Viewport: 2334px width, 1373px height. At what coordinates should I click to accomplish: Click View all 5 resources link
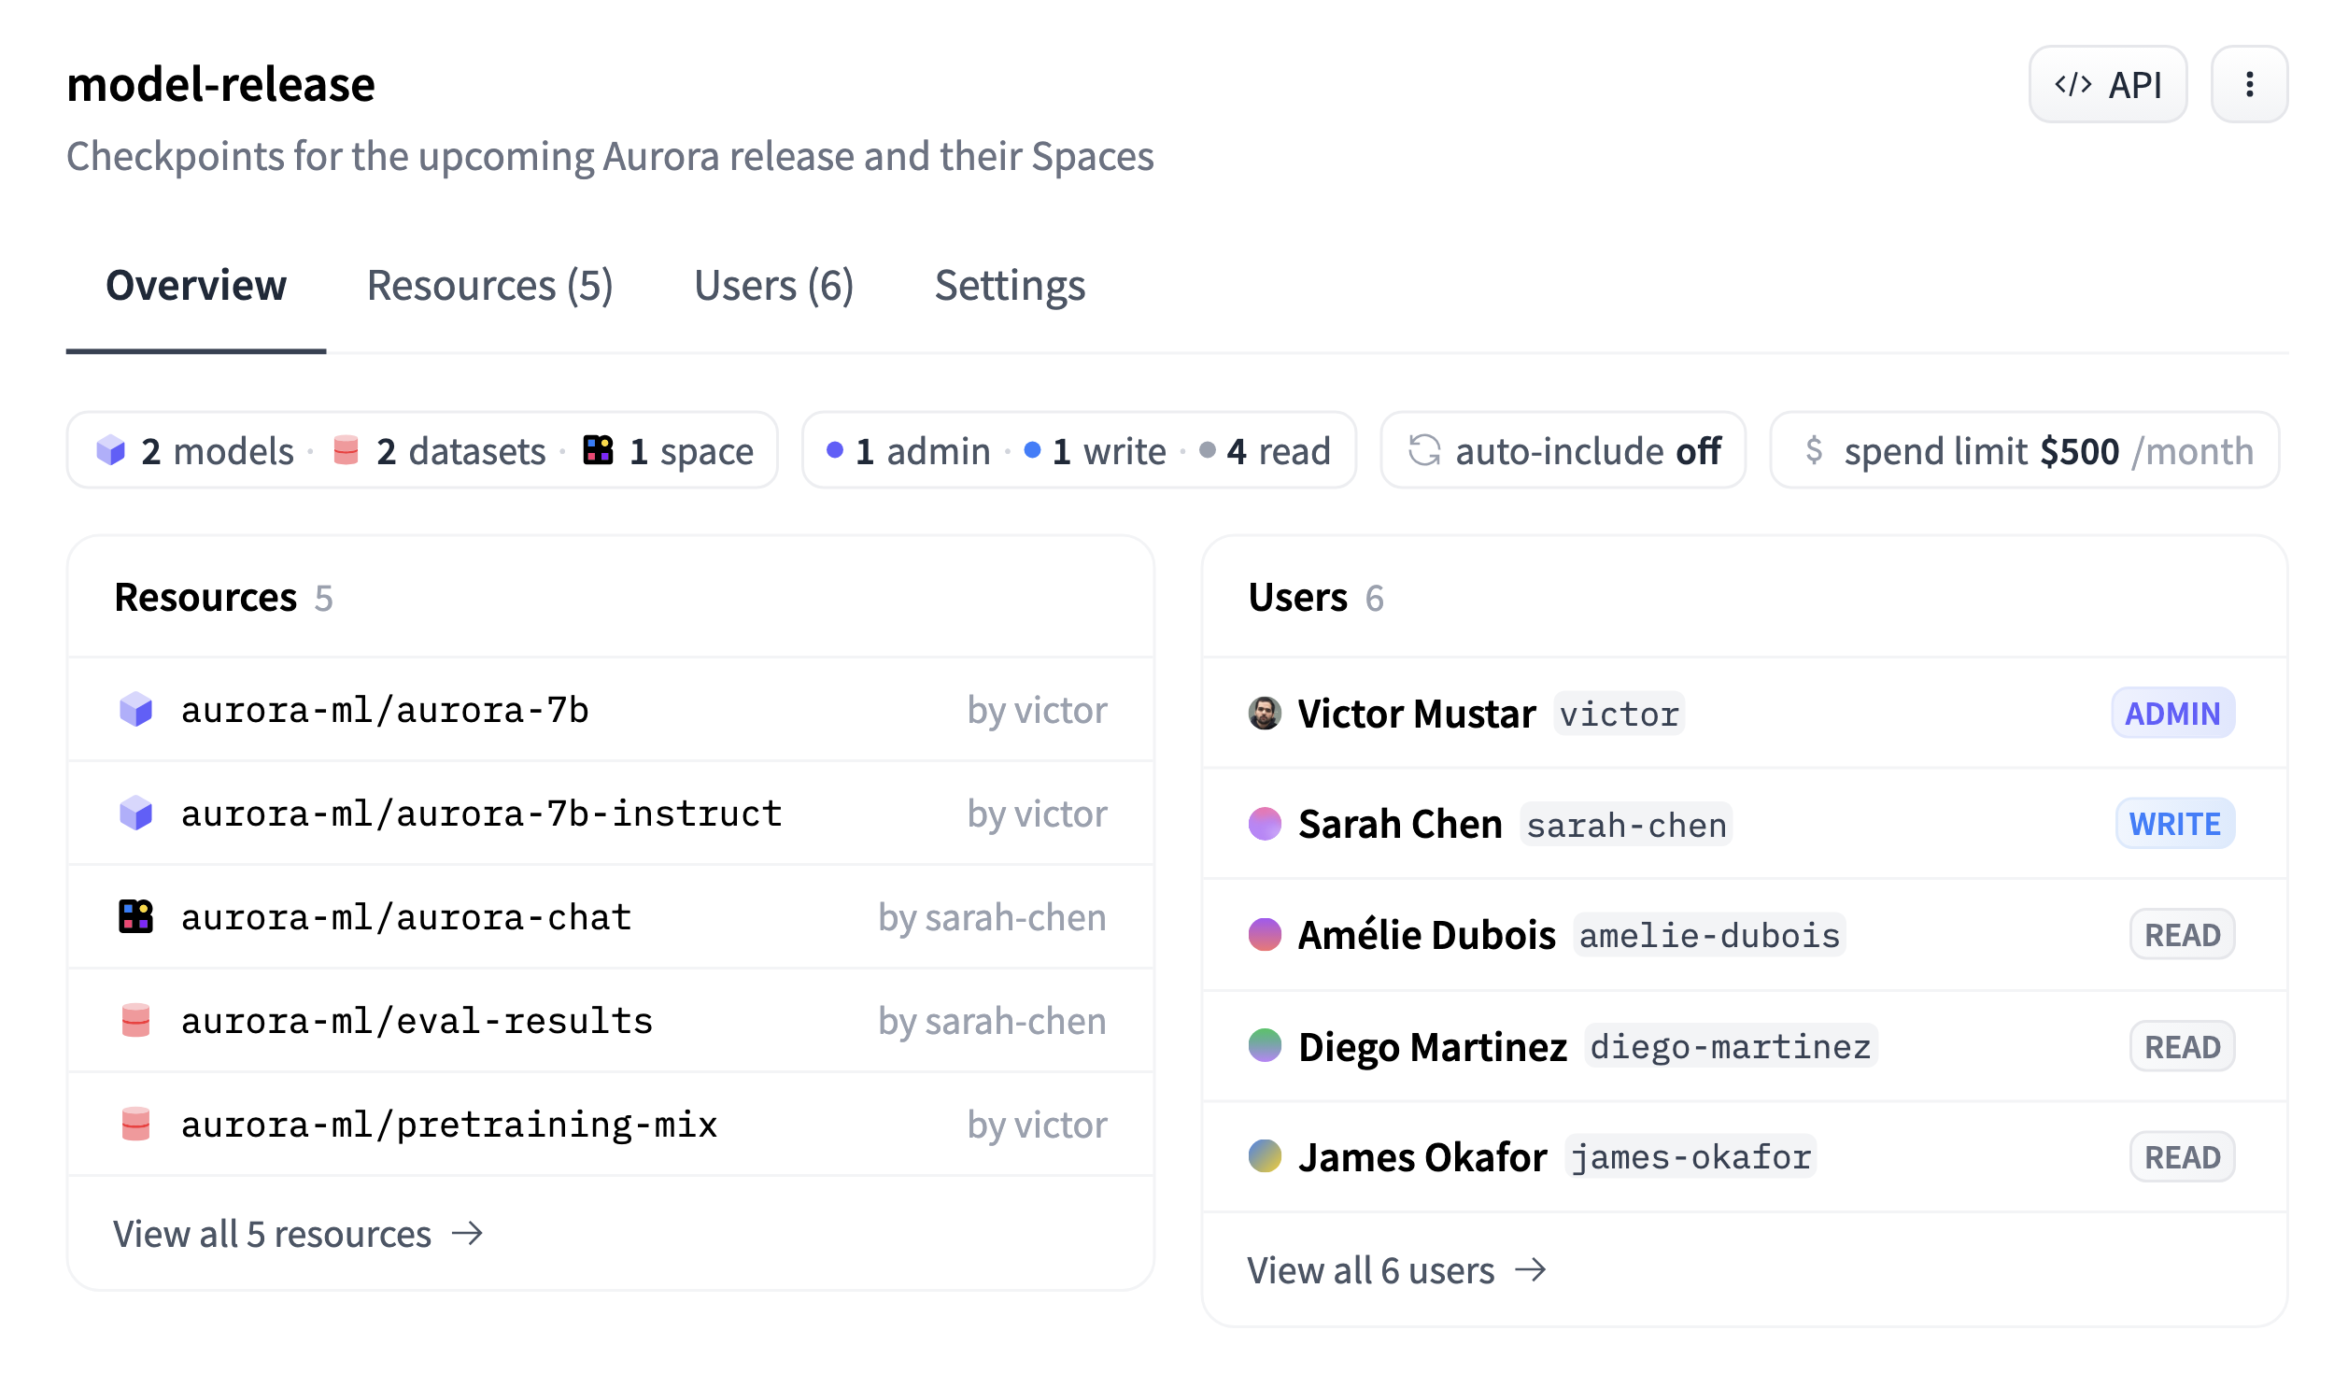coord(298,1234)
